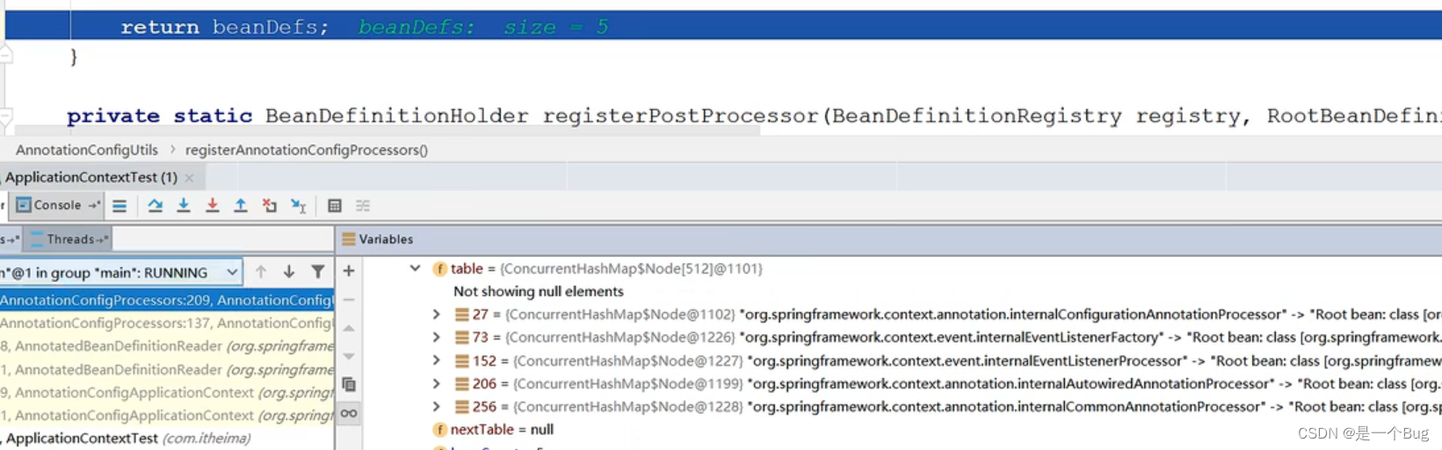Screen dimensions: 1442x450
Task: Toggle the frames filter funnel icon
Action: 318,272
